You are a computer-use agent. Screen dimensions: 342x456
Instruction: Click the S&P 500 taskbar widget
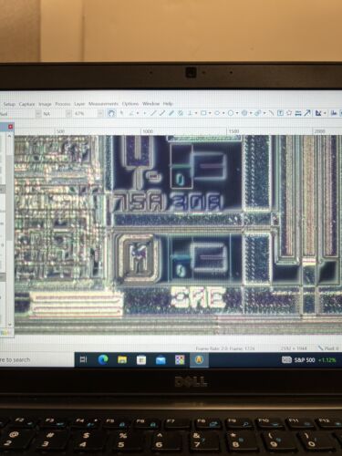[308, 360]
